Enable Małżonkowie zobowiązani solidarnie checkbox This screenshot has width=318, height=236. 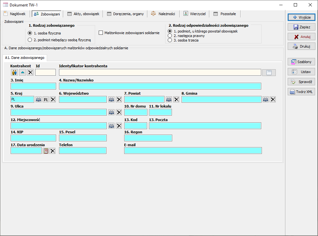(101, 33)
